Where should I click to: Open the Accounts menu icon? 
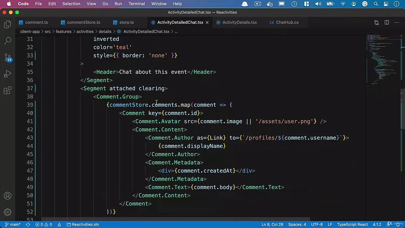(x=8, y=196)
